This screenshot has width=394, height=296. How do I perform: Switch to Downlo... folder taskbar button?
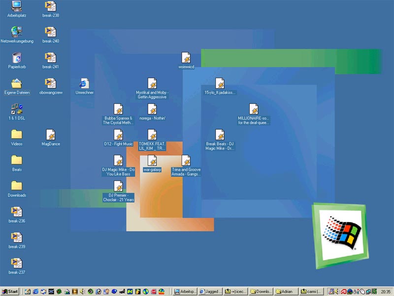[261, 292]
